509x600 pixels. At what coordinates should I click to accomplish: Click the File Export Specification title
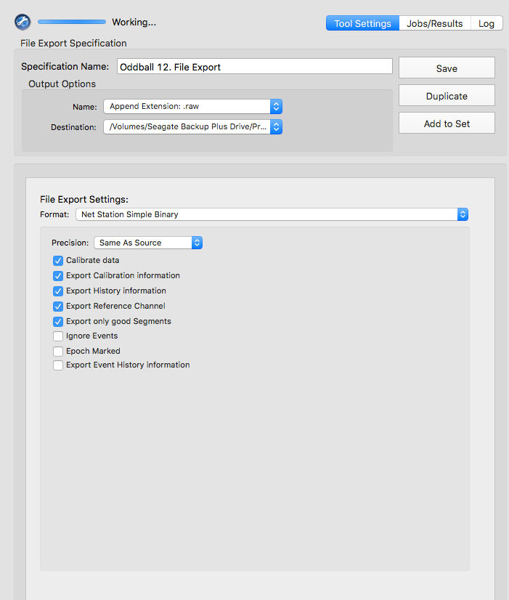click(x=73, y=44)
